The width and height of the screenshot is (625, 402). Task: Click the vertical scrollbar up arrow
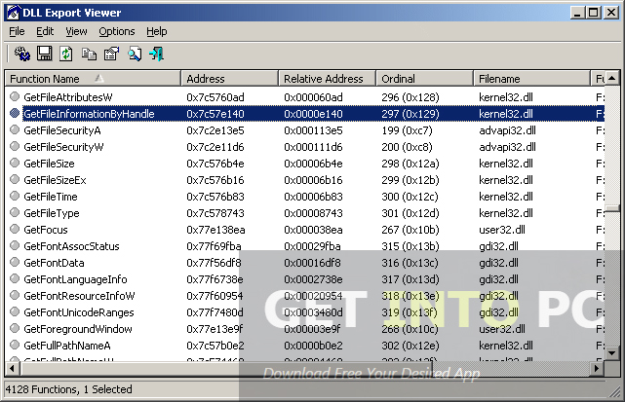coord(612,78)
